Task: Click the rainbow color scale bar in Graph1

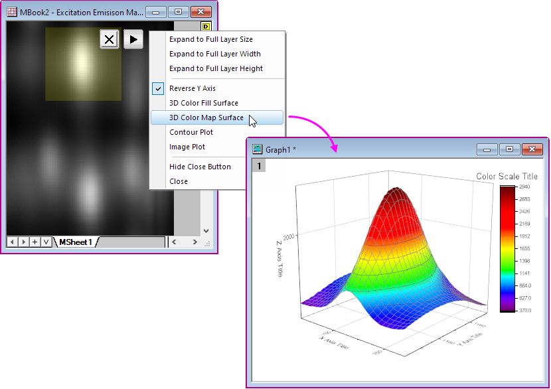Action: coord(507,249)
